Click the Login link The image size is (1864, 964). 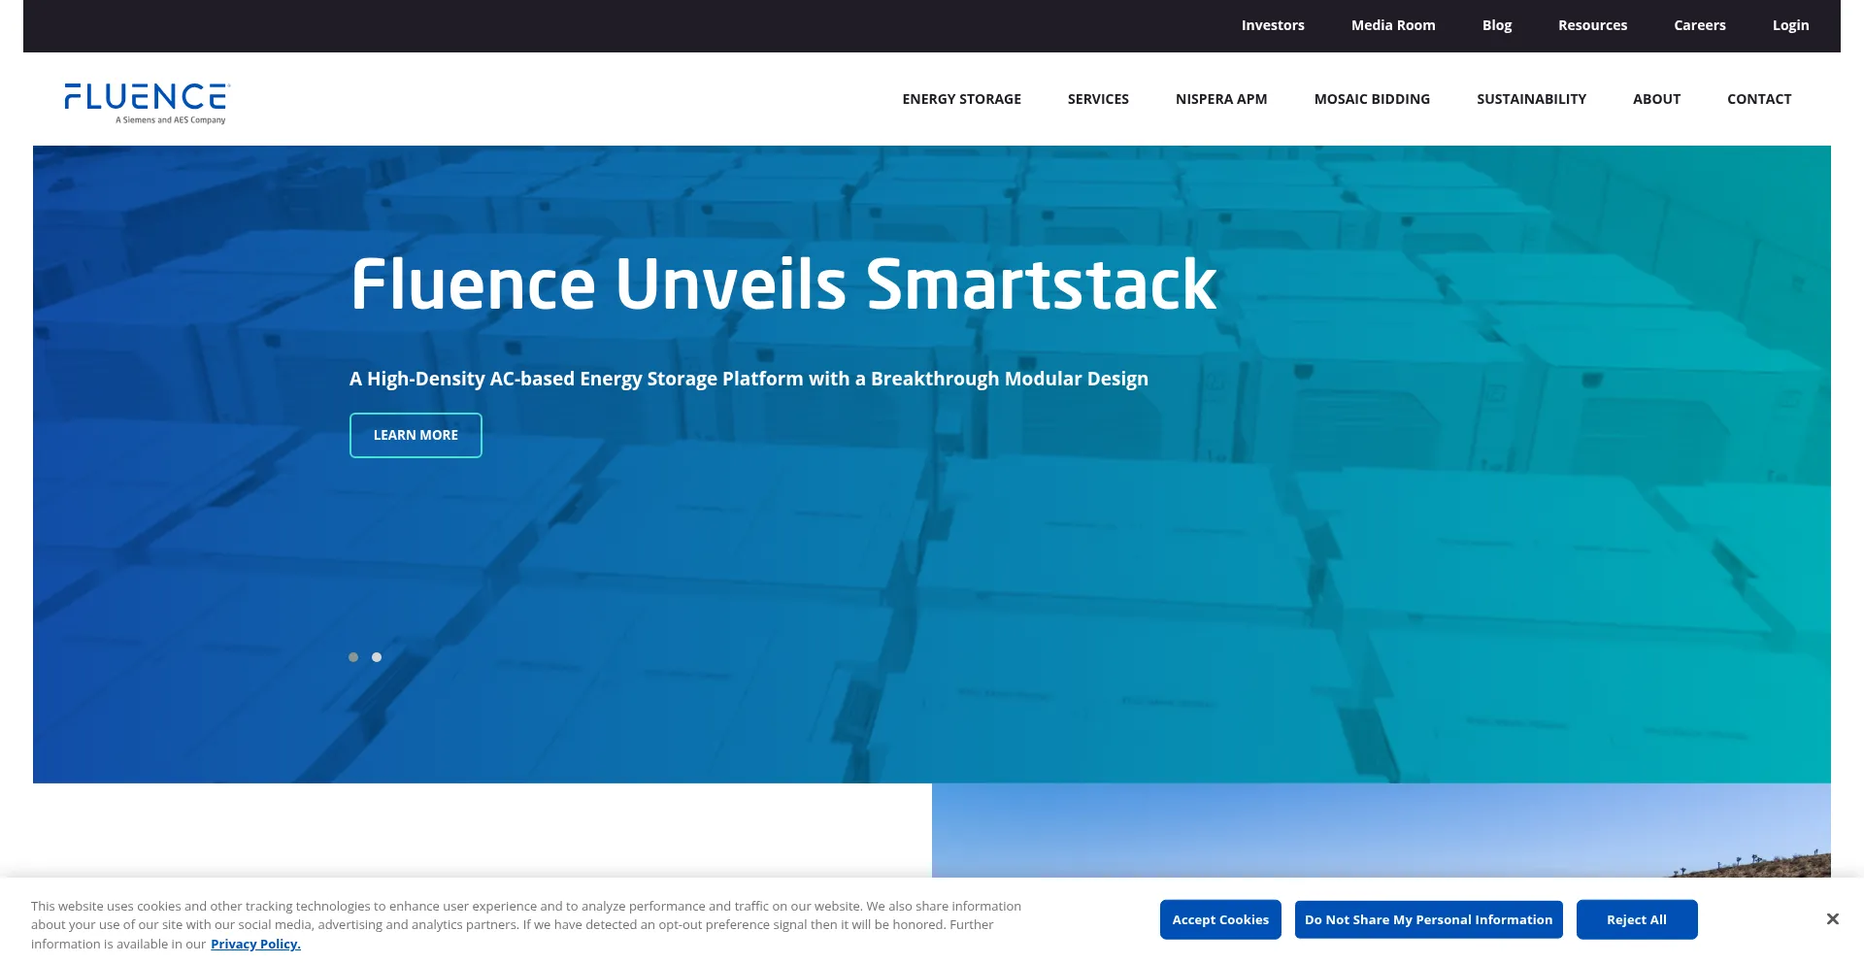click(1790, 25)
